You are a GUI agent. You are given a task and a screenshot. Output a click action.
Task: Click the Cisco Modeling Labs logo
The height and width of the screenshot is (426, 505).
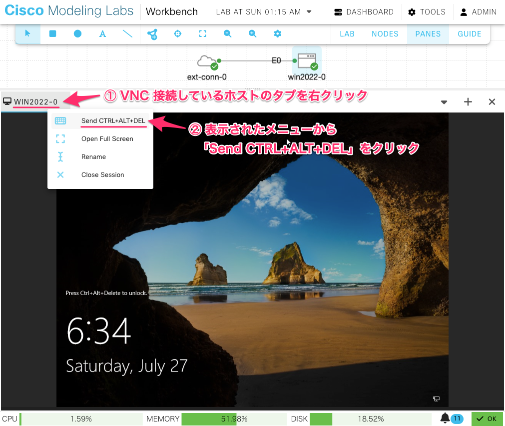coord(69,10)
